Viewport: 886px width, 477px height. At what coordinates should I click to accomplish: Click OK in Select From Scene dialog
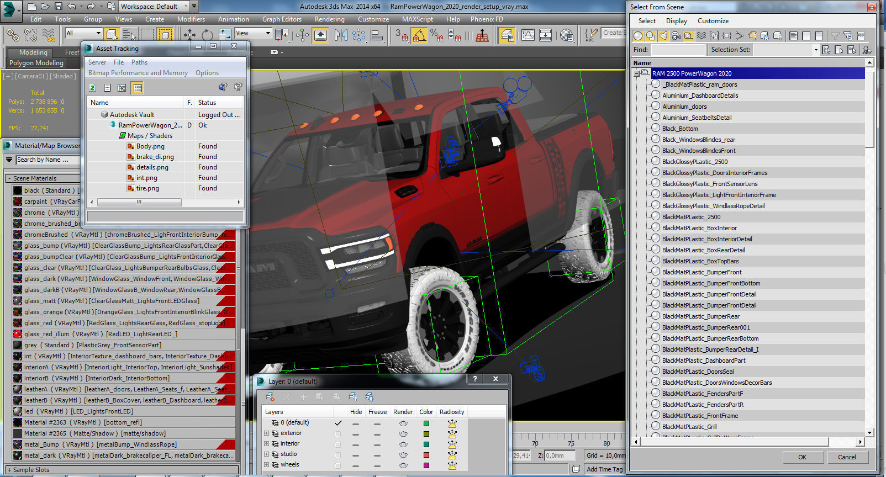pos(802,457)
